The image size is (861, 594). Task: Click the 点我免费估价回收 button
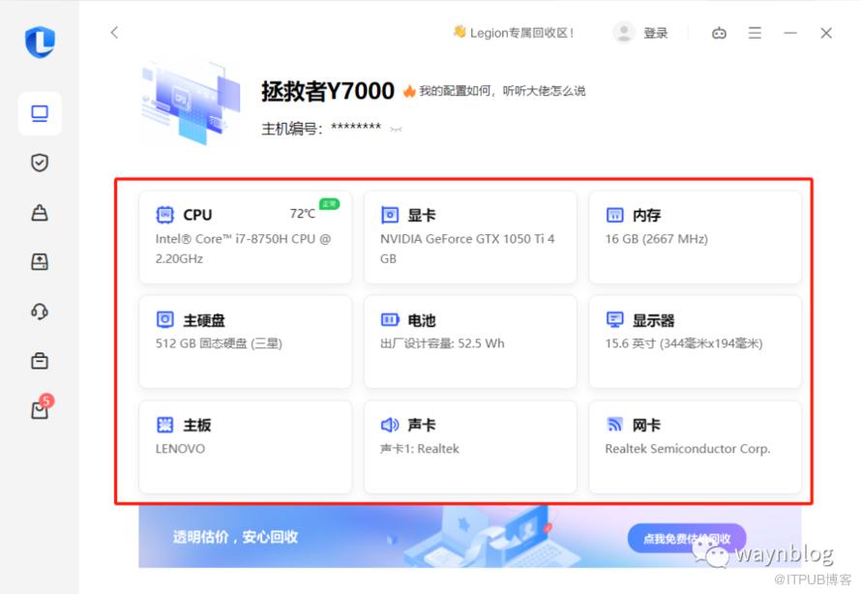[687, 539]
